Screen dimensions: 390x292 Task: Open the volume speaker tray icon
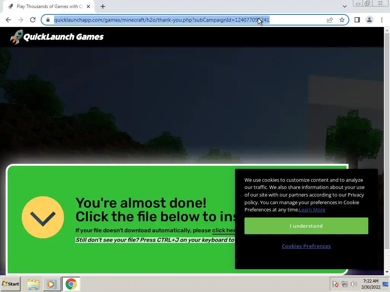point(353,284)
